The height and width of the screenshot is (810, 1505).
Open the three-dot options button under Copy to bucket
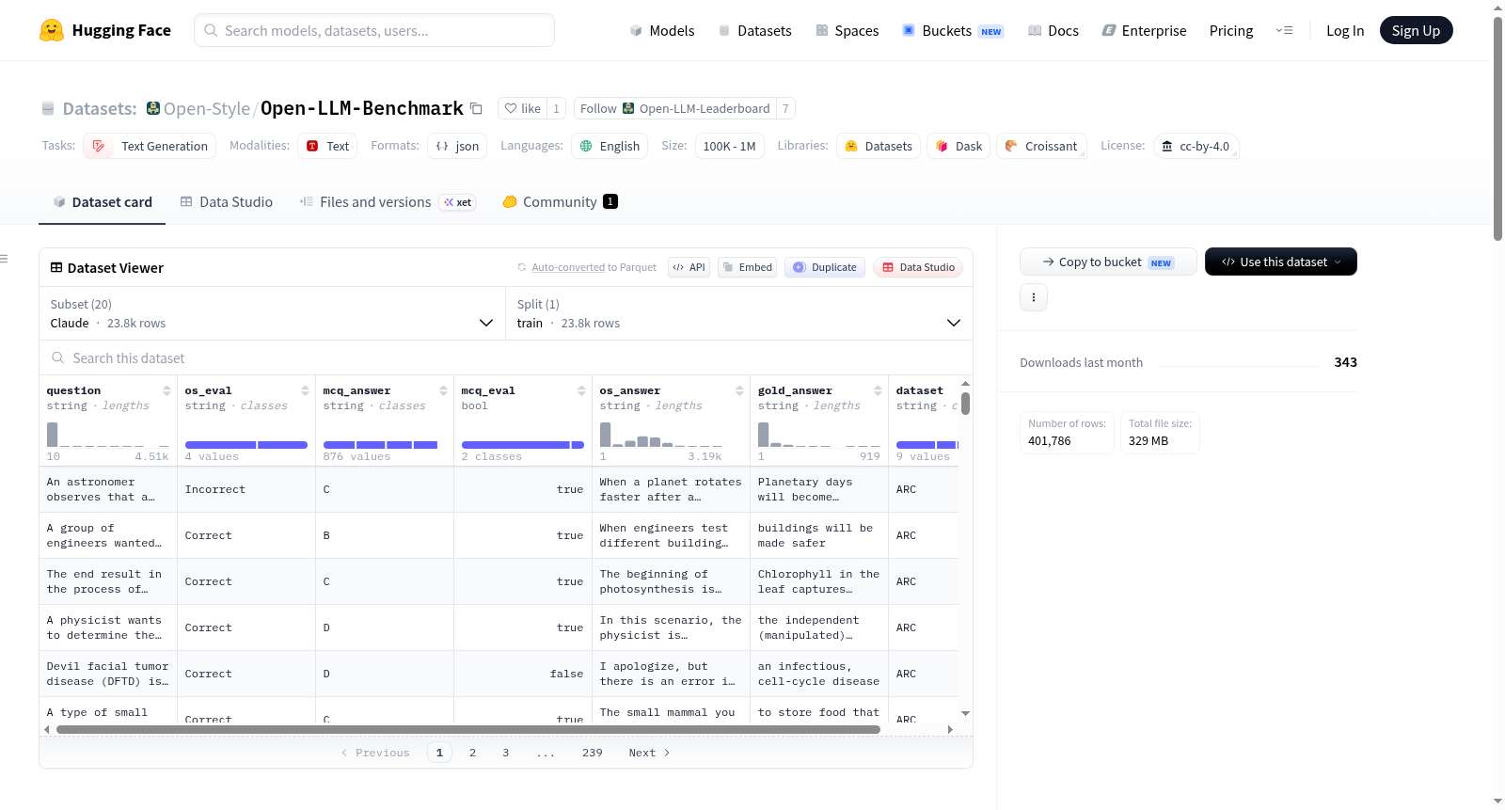point(1034,297)
